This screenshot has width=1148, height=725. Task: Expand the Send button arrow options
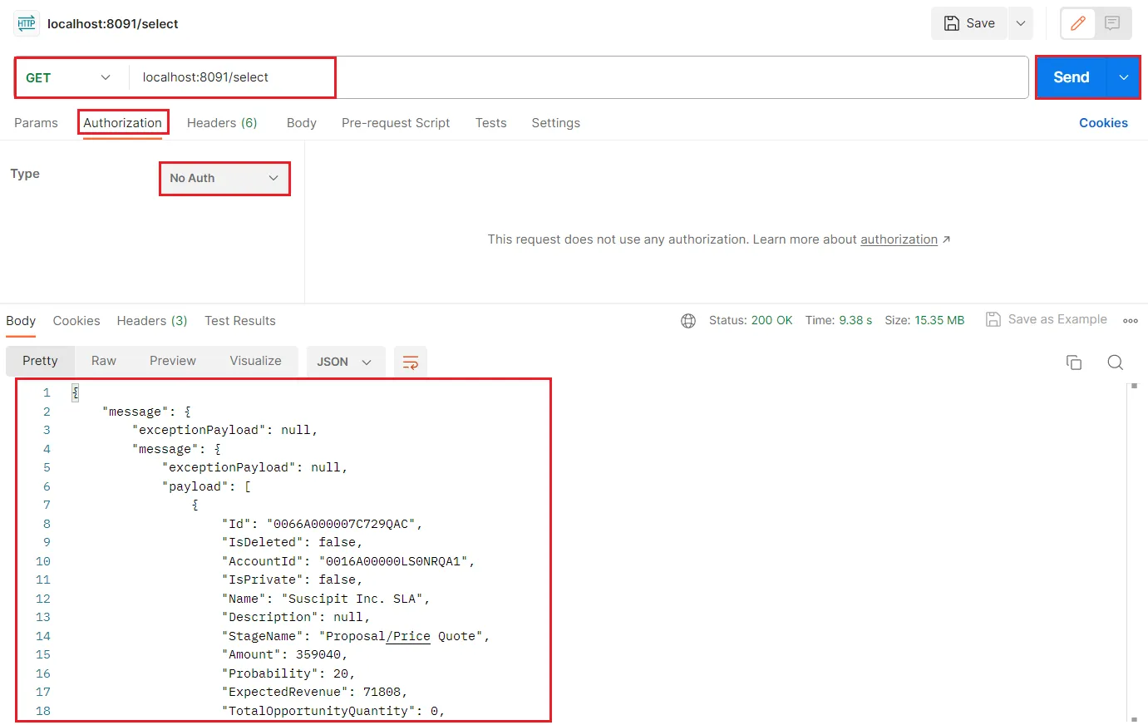[1123, 77]
